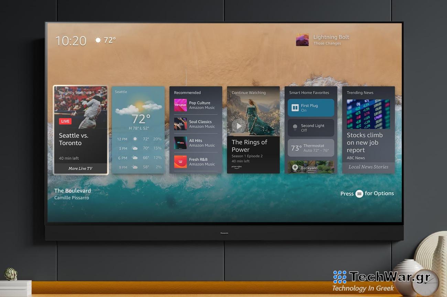The width and height of the screenshot is (447, 297).
Task: Play The Rings of Power video
Action: click(x=238, y=126)
